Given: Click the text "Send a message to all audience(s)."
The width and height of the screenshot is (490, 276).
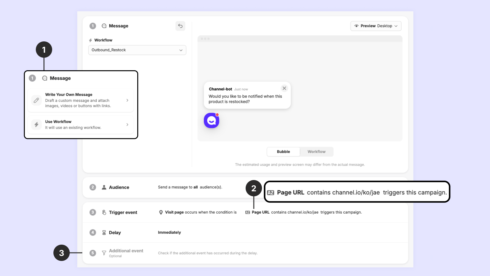Looking at the screenshot, I should click(x=190, y=187).
